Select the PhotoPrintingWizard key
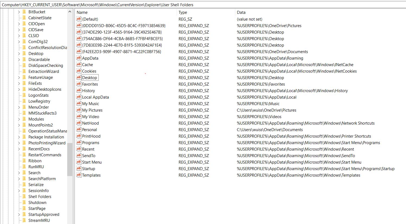Screen dimensions: 406x224 coord(47,143)
